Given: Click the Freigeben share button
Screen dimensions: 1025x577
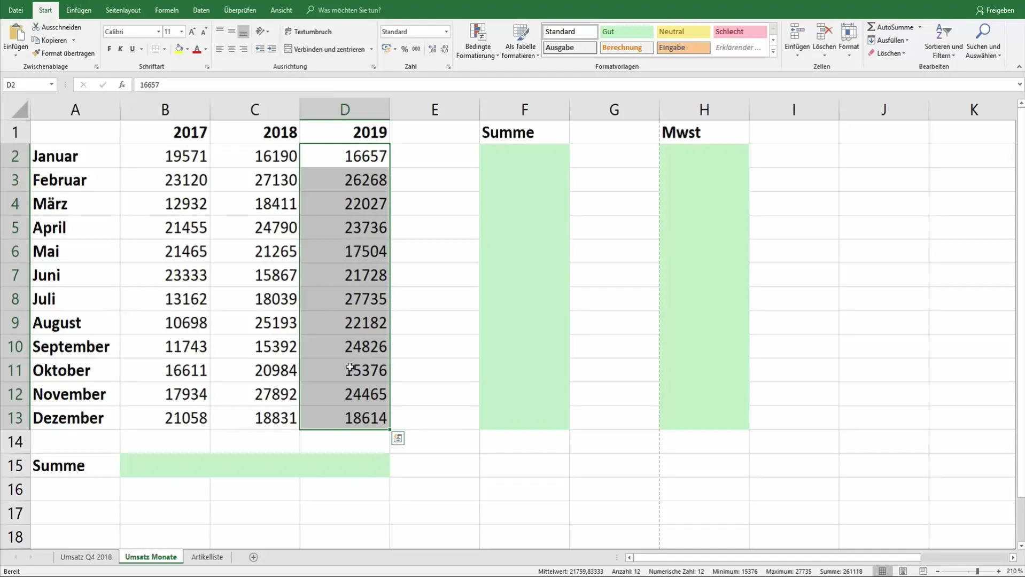Looking at the screenshot, I should (995, 10).
